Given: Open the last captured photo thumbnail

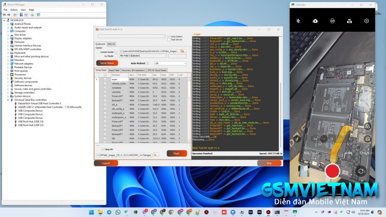Looking at the screenshot, I should coord(303,171).
